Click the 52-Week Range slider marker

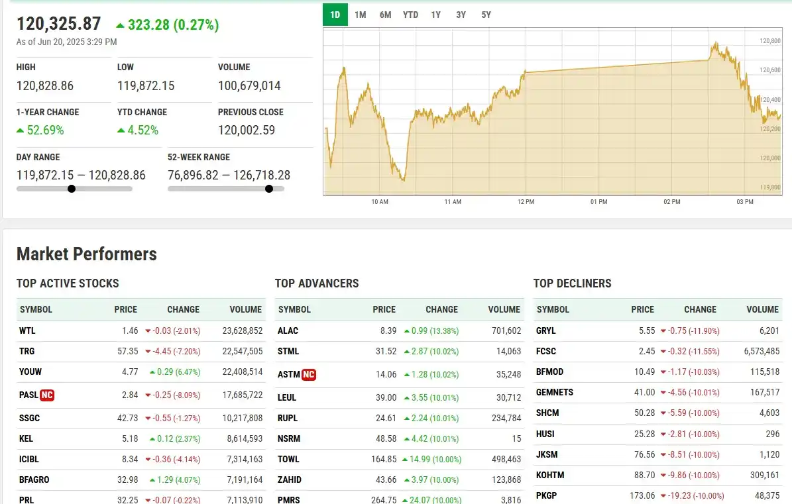click(269, 189)
